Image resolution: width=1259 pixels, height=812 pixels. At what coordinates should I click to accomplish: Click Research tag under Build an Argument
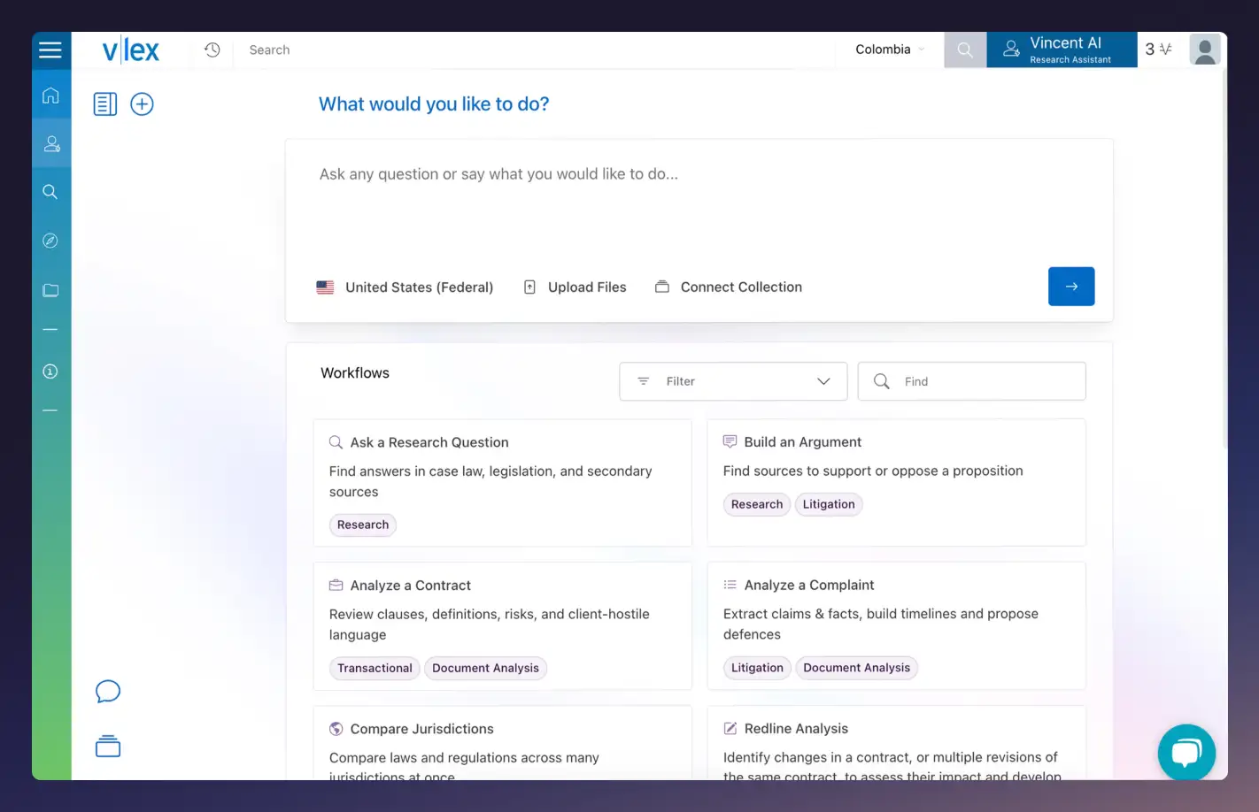coord(757,504)
